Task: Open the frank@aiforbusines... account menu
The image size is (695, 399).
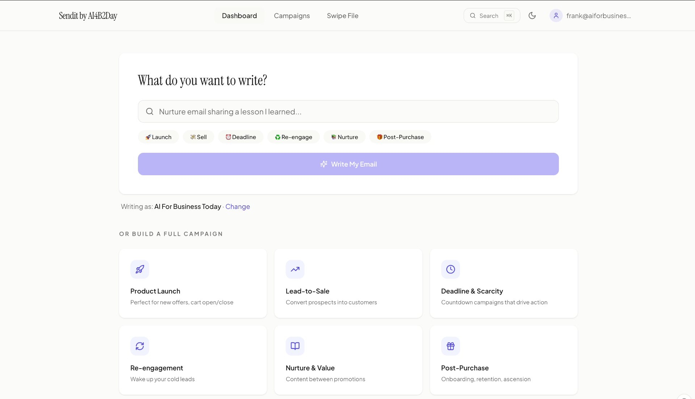Action: (x=590, y=16)
